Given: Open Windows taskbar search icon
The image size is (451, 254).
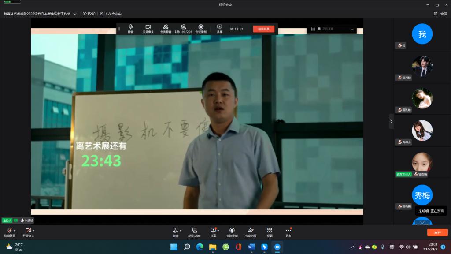Looking at the screenshot, I should (187, 247).
